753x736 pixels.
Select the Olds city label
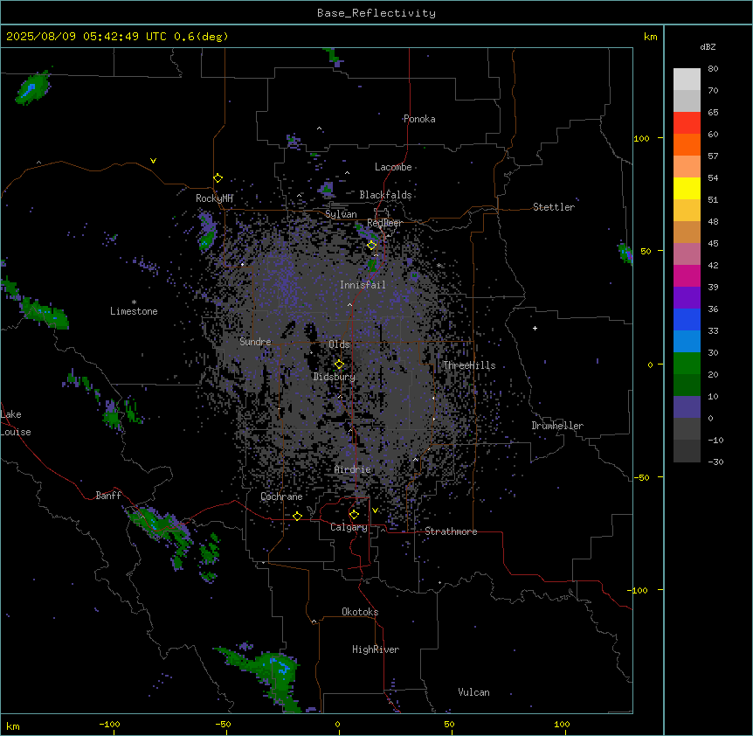[x=339, y=344]
